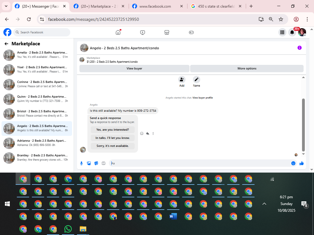Open Brantley's conversation
The height and width of the screenshot is (235, 314).
click(x=37, y=158)
